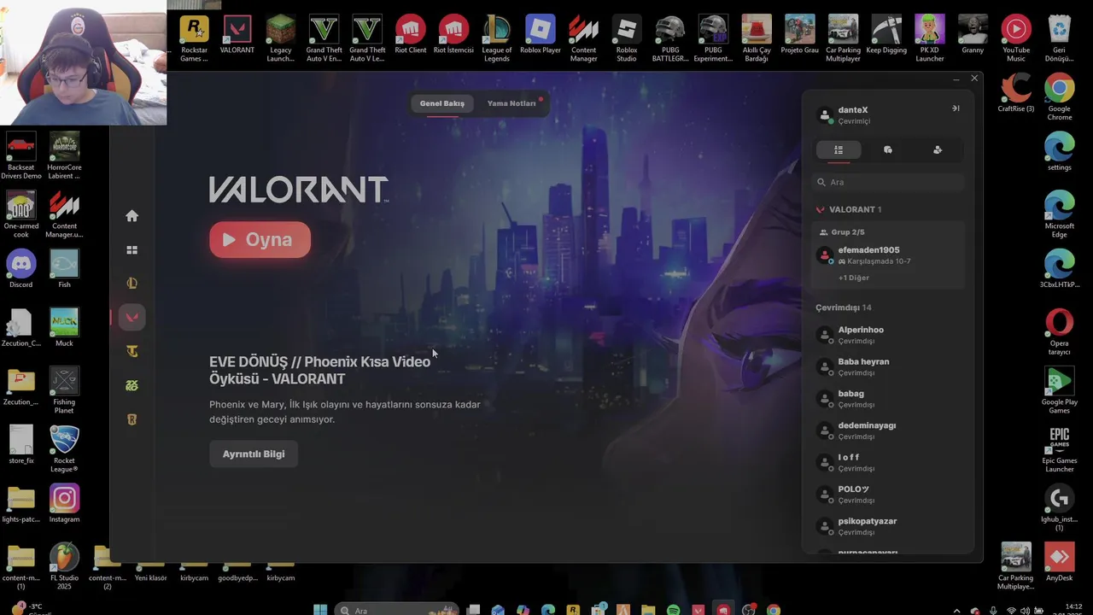Viewport: 1093px width, 615px height.
Task: Open Discord desktop shortcut
Action: tap(21, 269)
